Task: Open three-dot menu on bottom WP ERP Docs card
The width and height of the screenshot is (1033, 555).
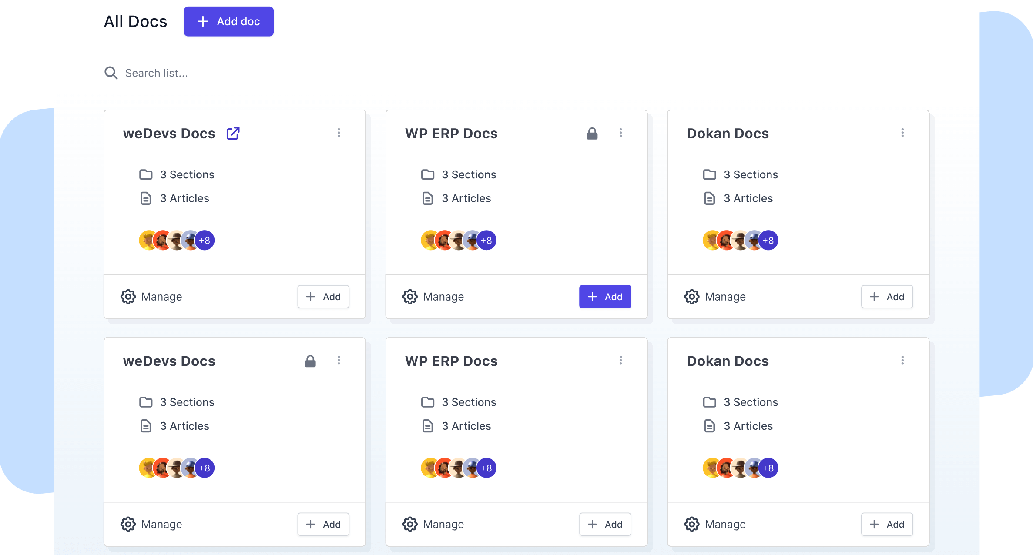Action: (620, 360)
